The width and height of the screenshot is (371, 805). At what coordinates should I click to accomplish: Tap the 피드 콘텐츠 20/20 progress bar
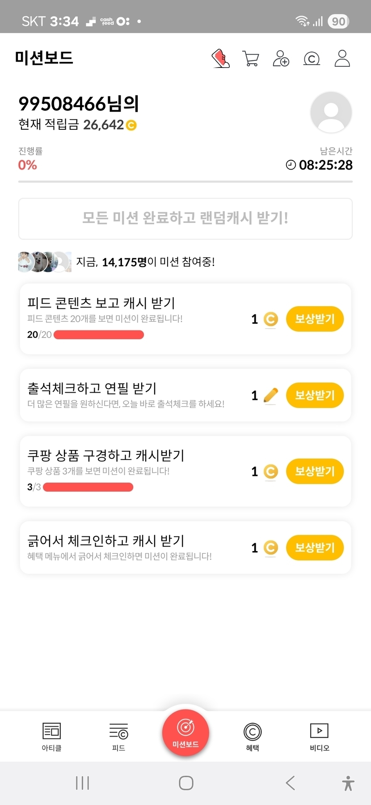pyautogui.click(x=99, y=334)
